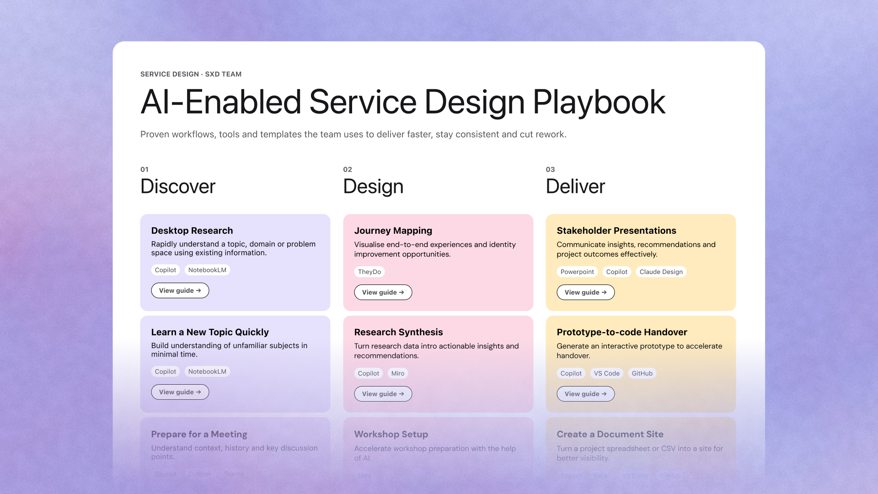Click GitHub tag in Prototype-to-code Handover card
The width and height of the screenshot is (878, 494).
tap(642, 373)
